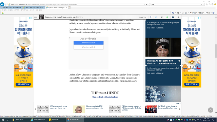Open 'Solomons embattled PM' story link
The width and height of the screenshot is (217, 122).
click(94, 107)
